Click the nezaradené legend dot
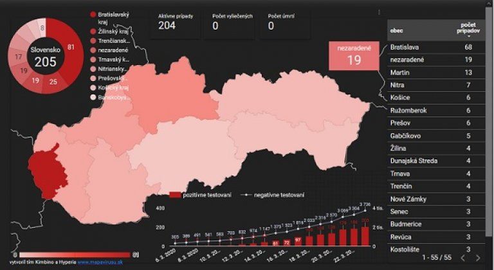The height and width of the screenshot is (270, 494). [93, 51]
